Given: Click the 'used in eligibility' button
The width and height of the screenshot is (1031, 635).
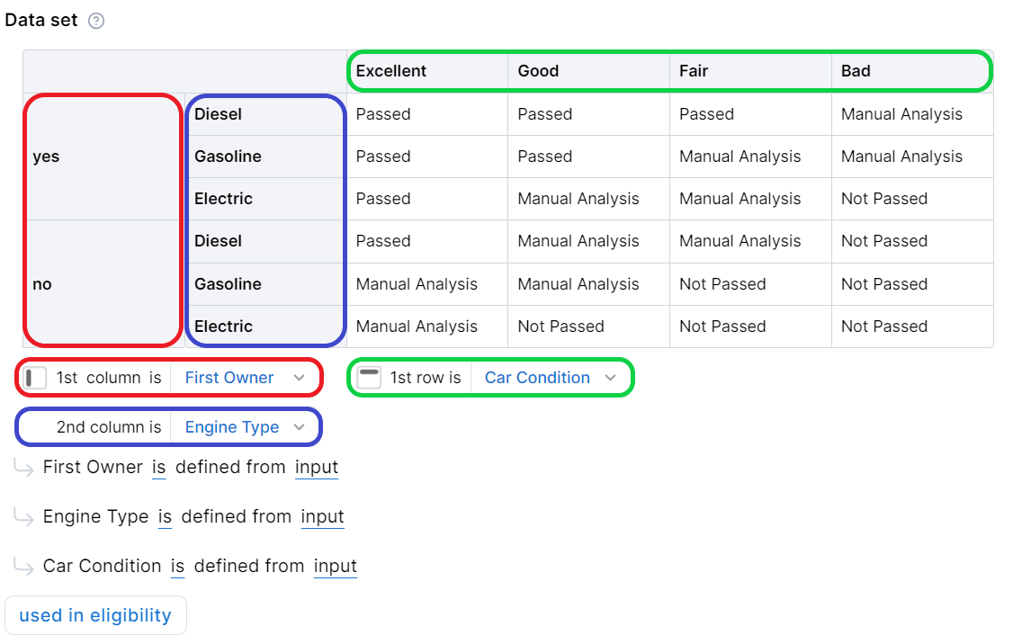Looking at the screenshot, I should (x=95, y=616).
